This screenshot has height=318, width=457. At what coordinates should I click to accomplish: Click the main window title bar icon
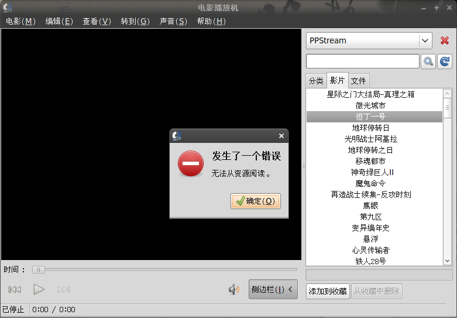8,7
